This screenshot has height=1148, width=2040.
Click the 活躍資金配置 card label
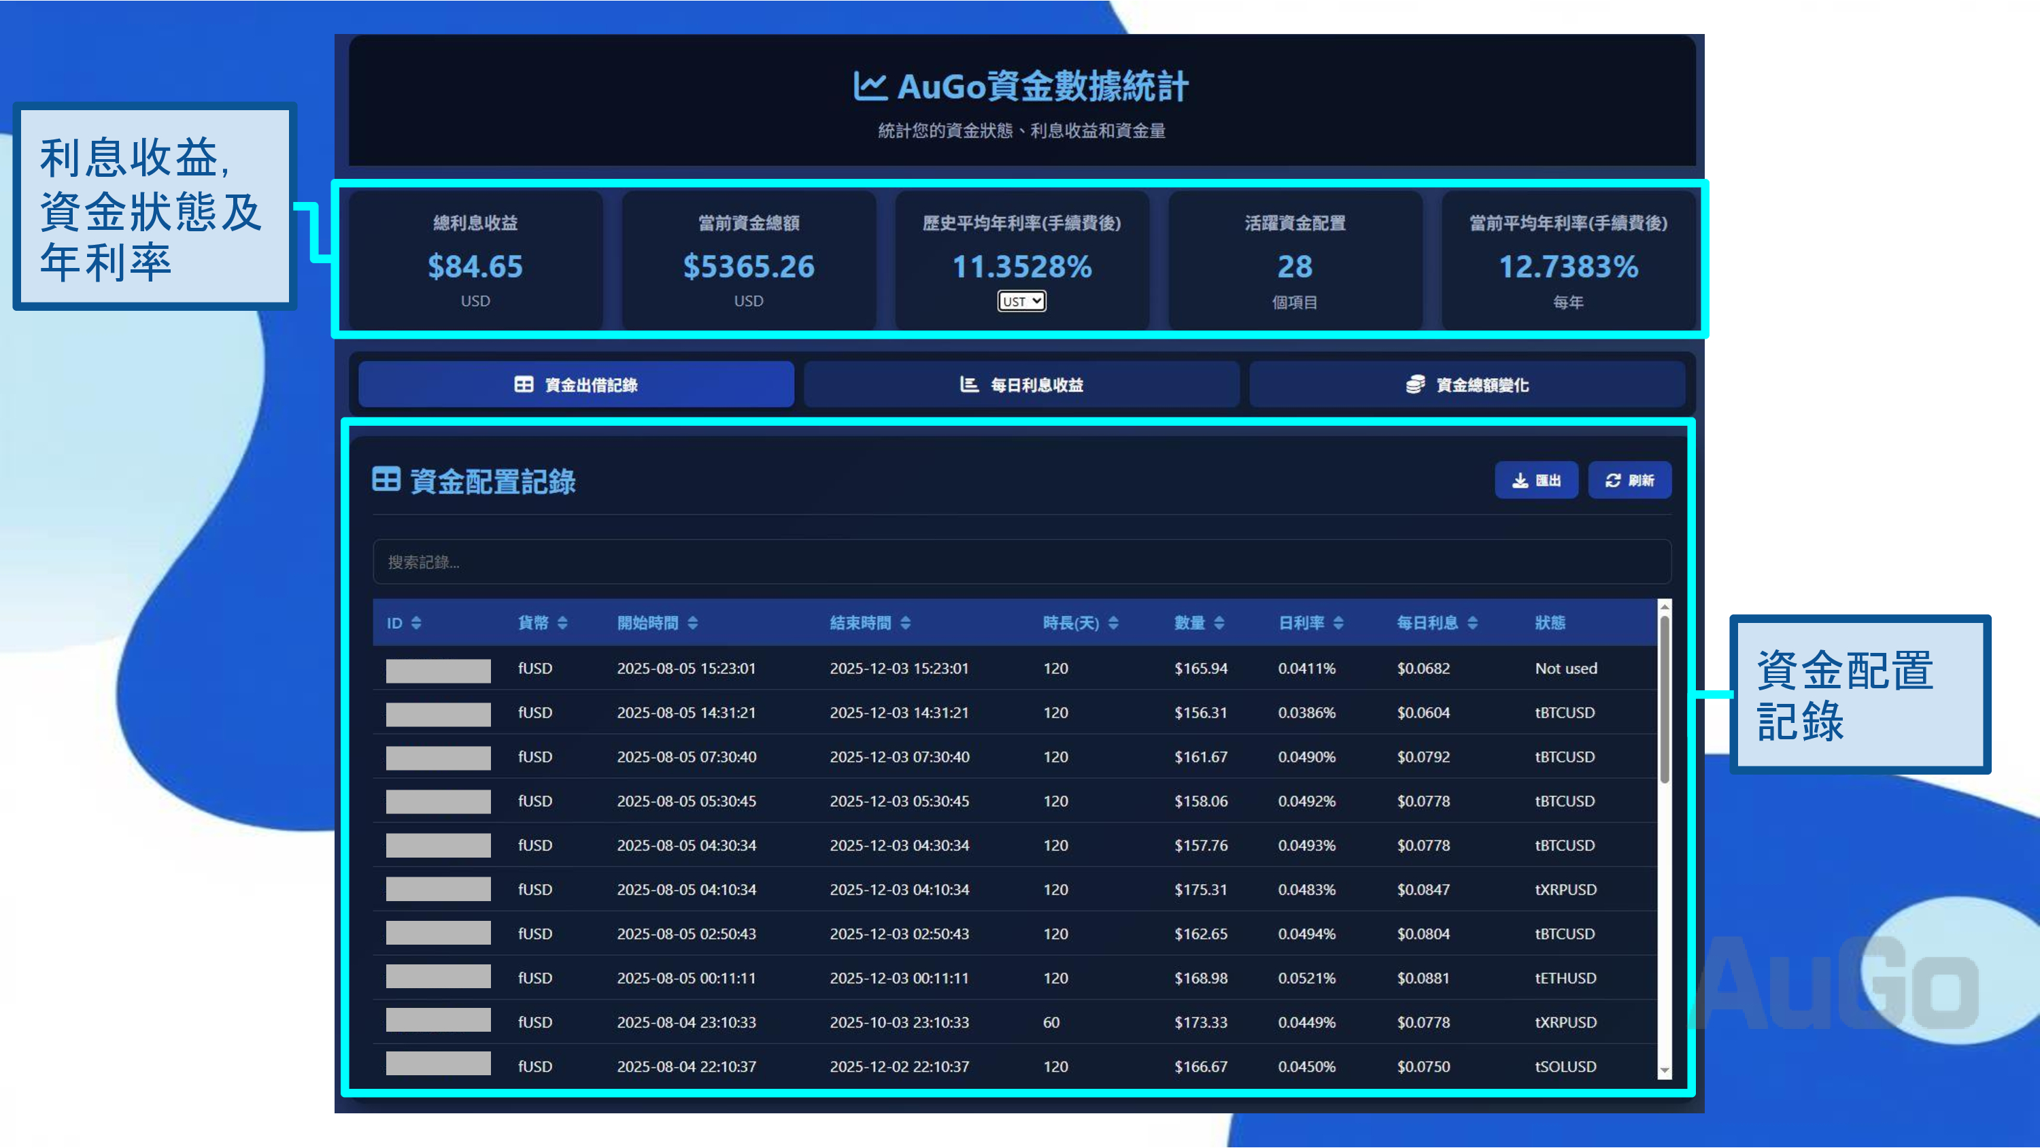point(1295,224)
